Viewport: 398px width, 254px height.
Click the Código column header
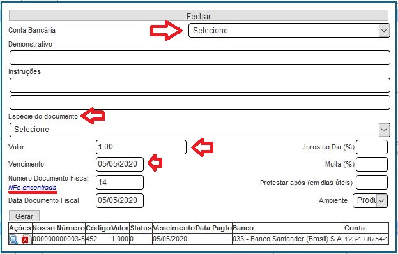click(x=98, y=228)
